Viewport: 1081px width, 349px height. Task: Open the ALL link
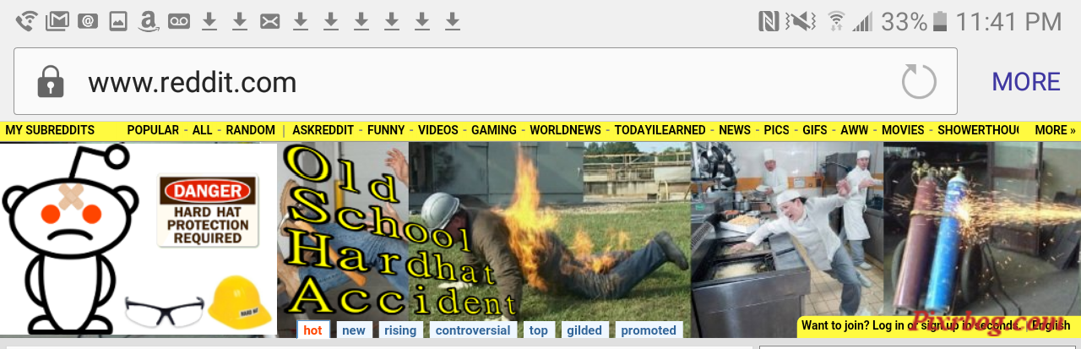(202, 130)
